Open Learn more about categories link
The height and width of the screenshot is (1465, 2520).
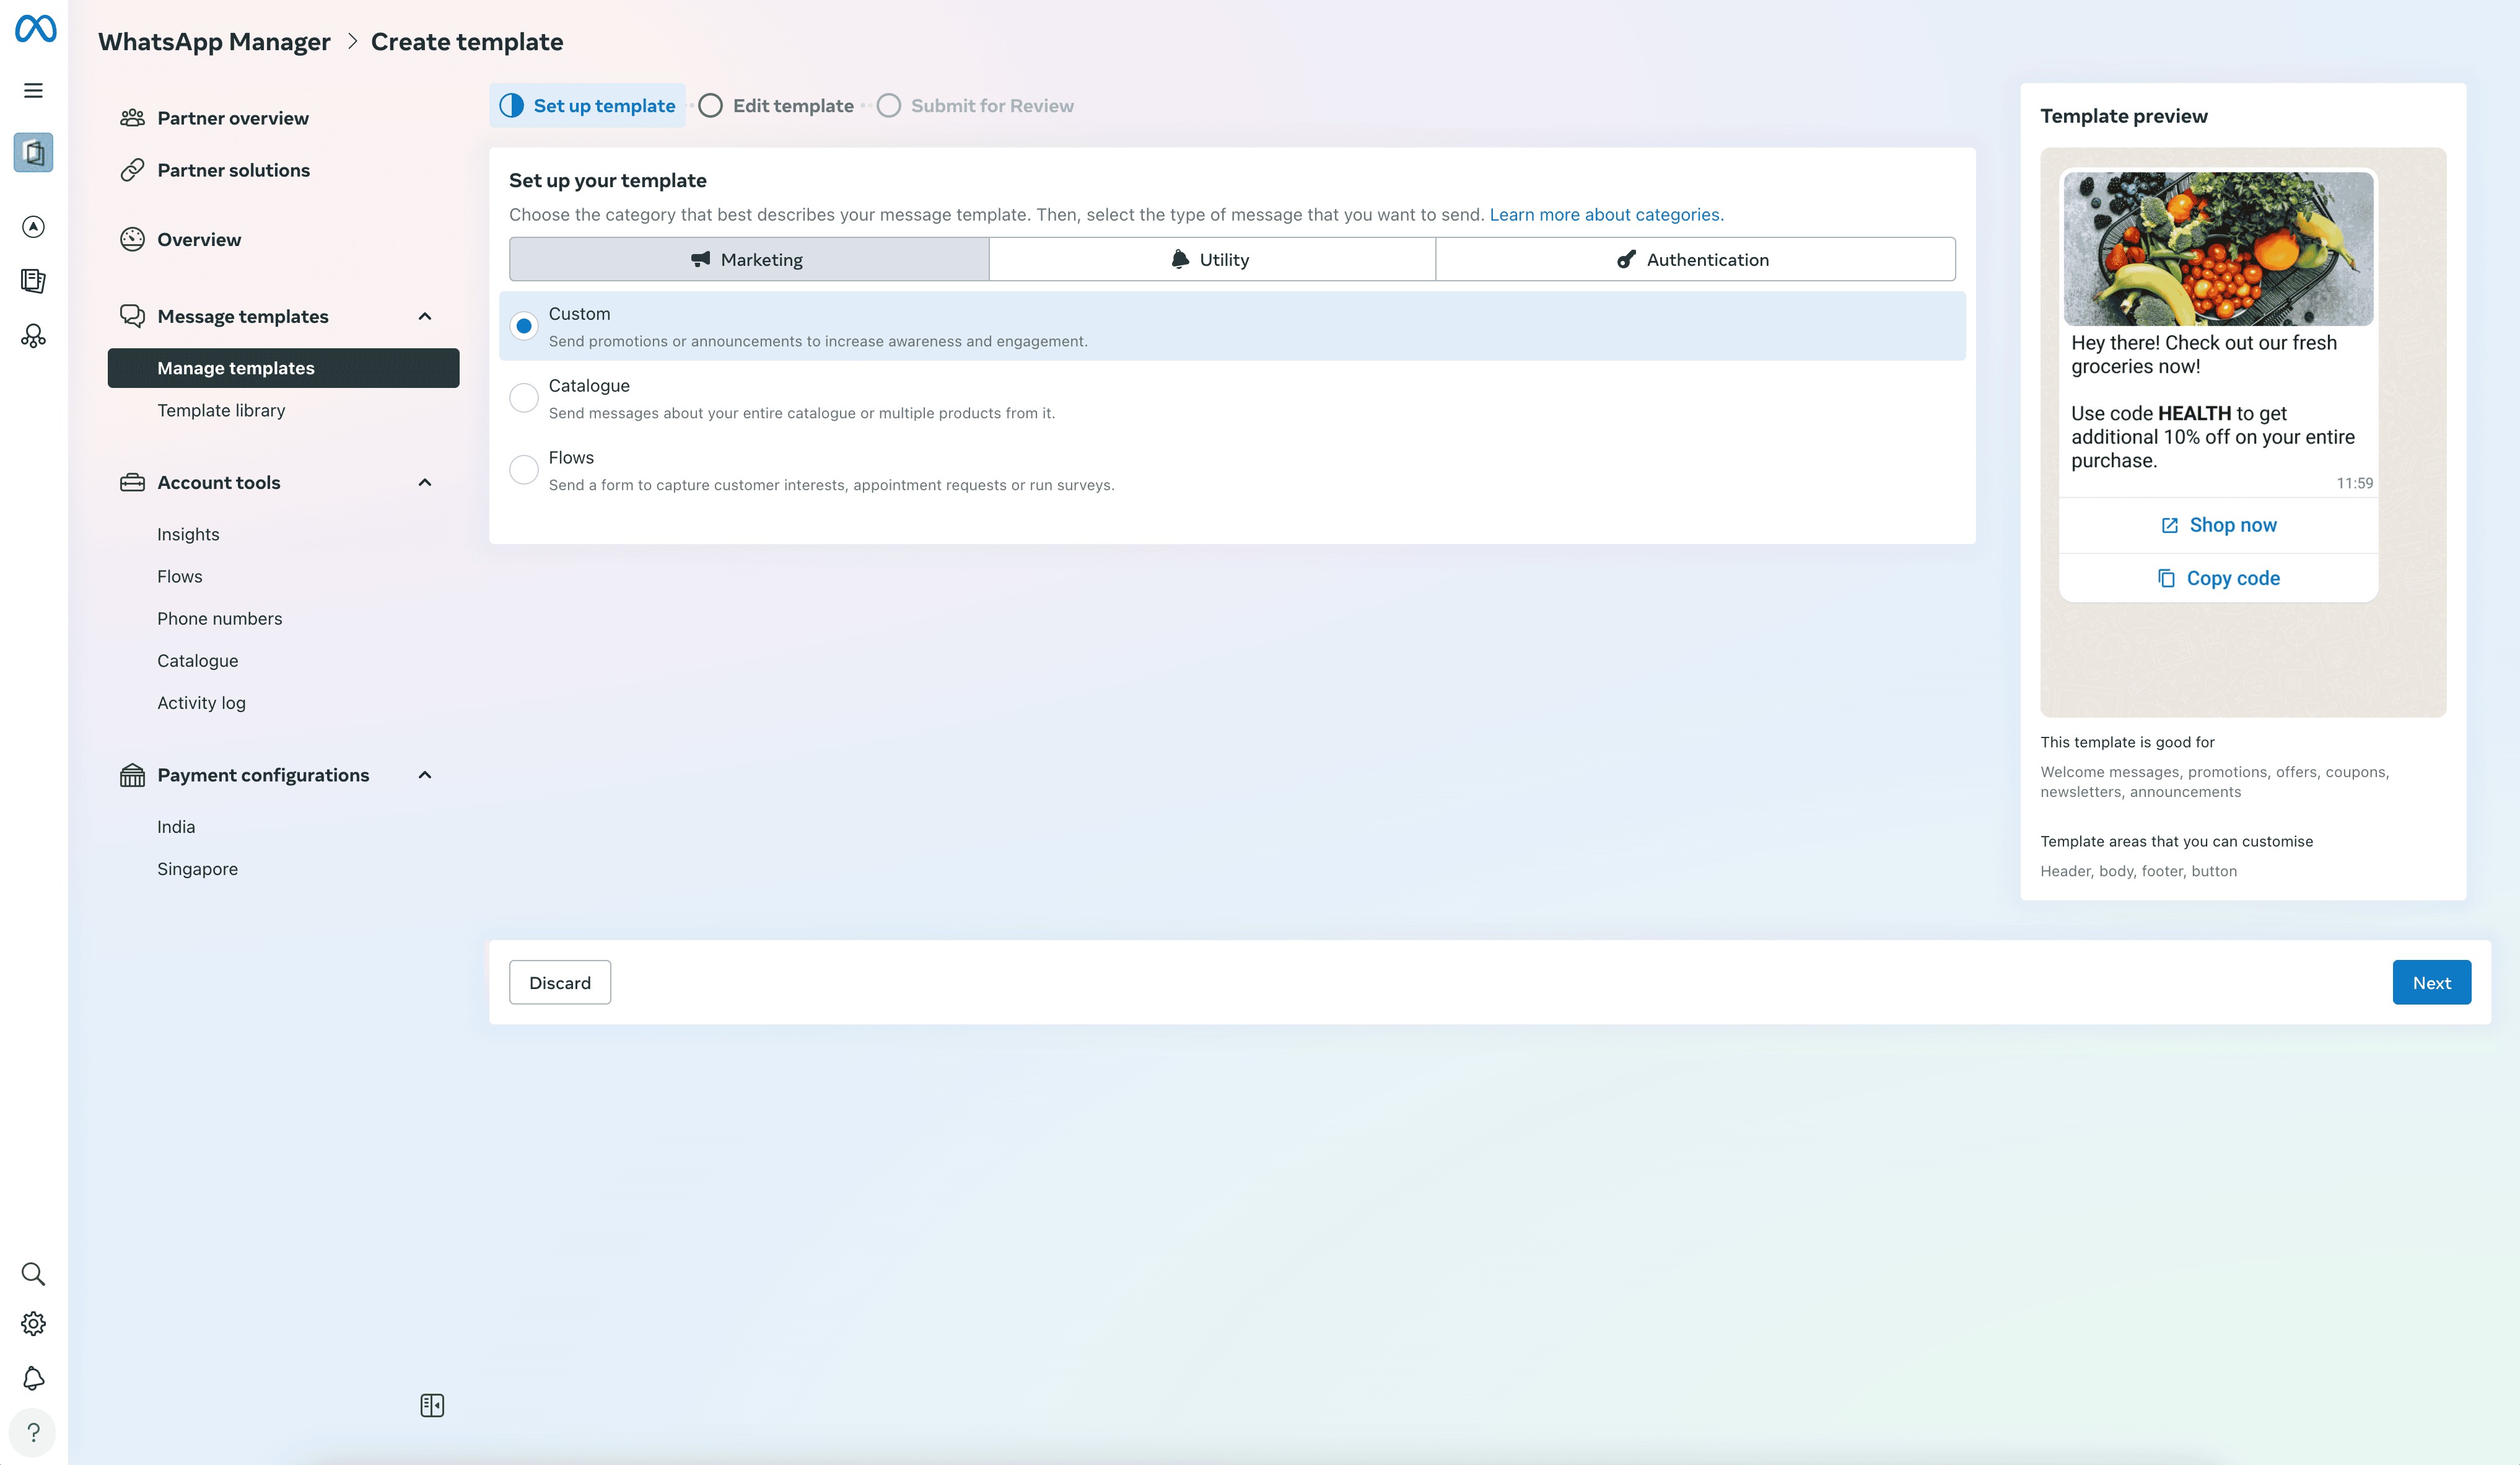[x=1607, y=214]
